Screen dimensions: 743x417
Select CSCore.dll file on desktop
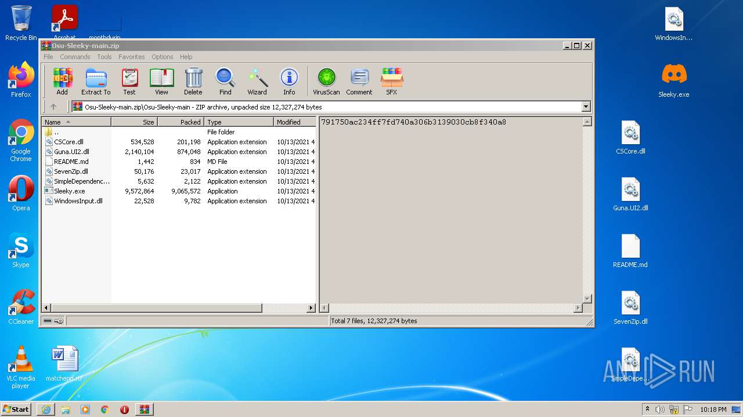(630, 138)
